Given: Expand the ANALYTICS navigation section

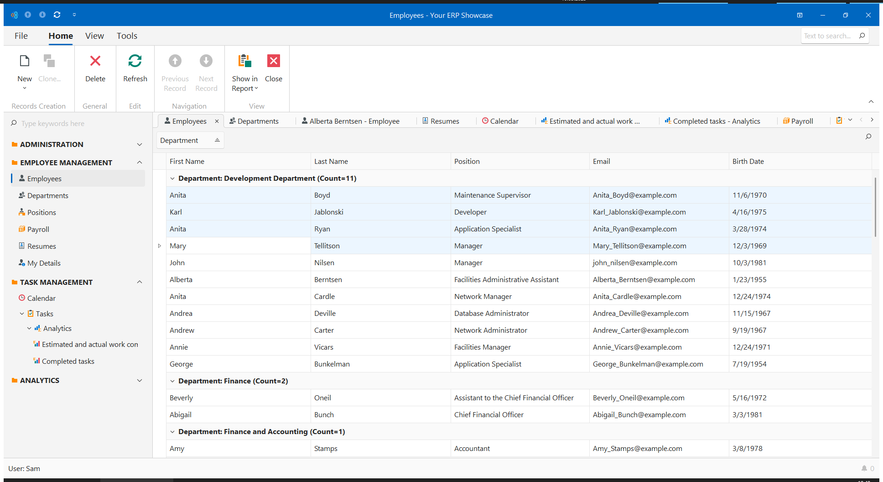Looking at the screenshot, I should tap(140, 380).
